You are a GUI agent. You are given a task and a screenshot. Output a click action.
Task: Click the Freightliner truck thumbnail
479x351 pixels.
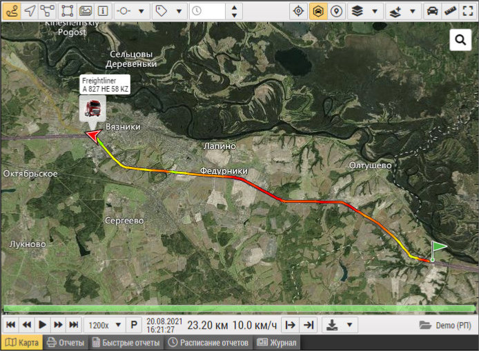(93, 109)
